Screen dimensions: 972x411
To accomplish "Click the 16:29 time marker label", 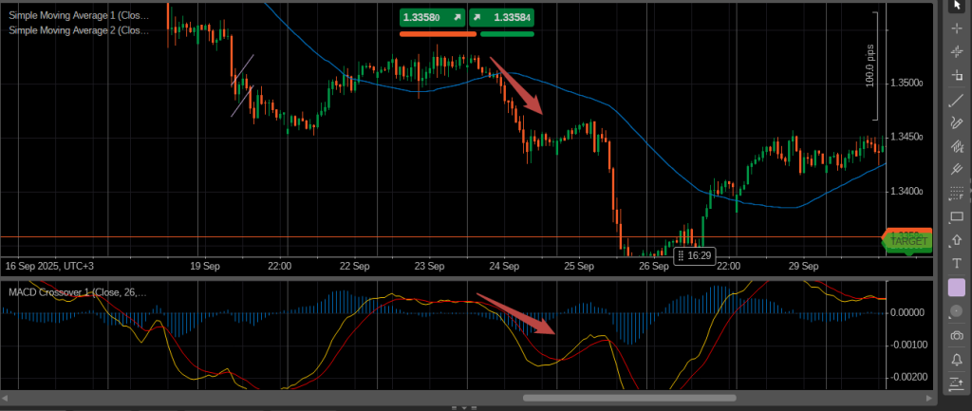I will click(694, 255).
